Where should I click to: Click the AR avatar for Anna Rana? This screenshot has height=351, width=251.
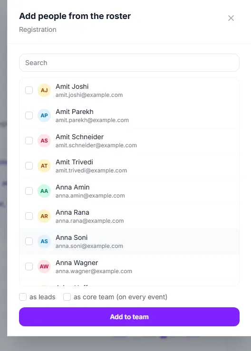pos(44,216)
